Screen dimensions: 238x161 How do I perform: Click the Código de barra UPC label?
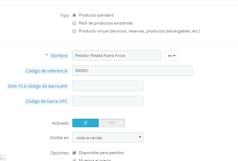coord(47,101)
